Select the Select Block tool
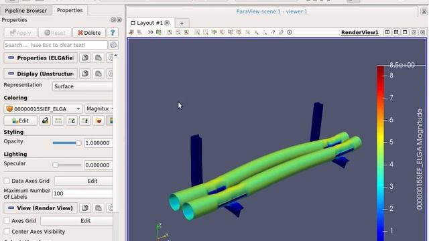This screenshot has width=429, height=241. click(247, 32)
